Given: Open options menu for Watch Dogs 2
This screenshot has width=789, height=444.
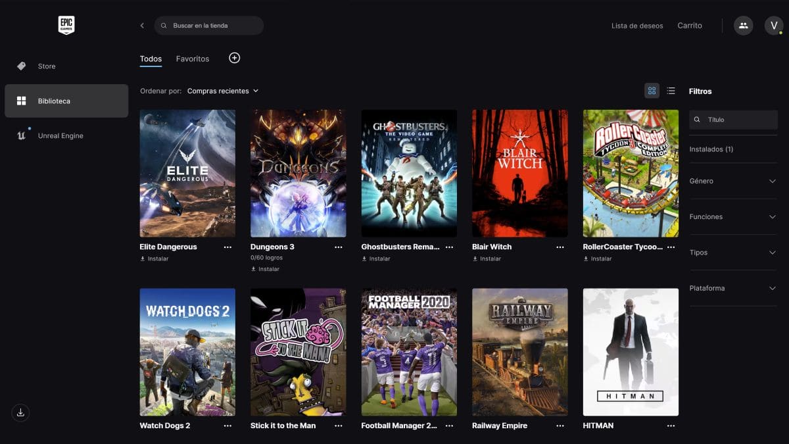Looking at the screenshot, I should [x=227, y=426].
